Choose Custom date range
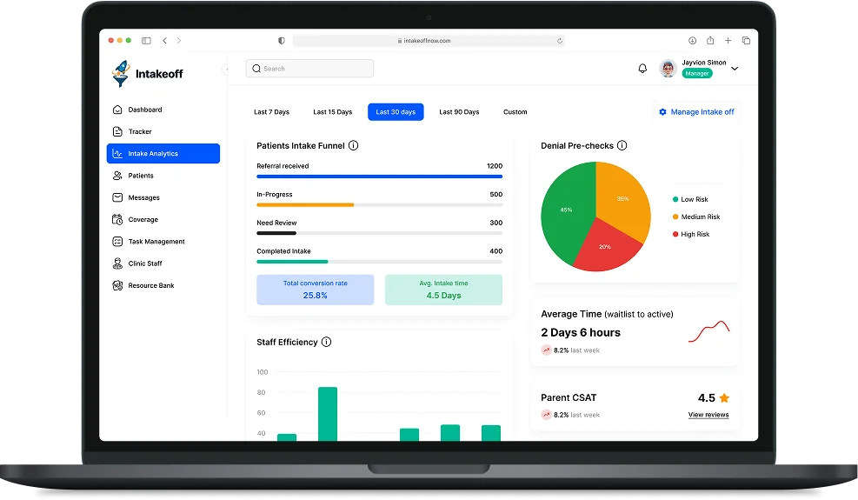 (515, 111)
